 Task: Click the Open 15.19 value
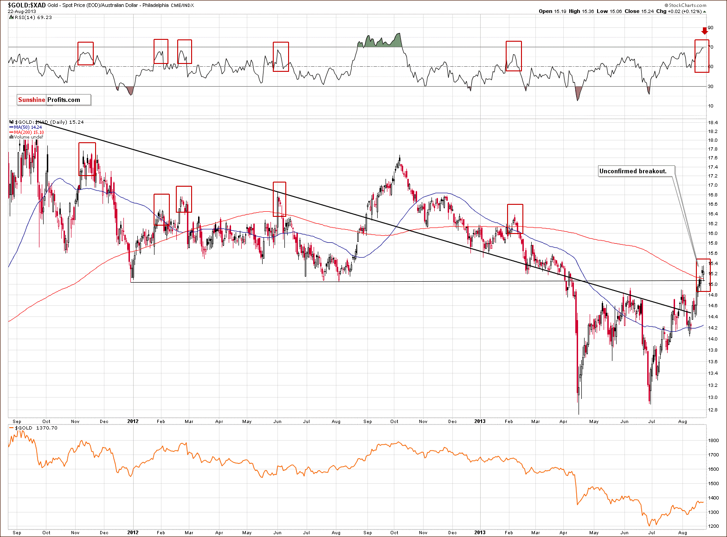[552, 11]
